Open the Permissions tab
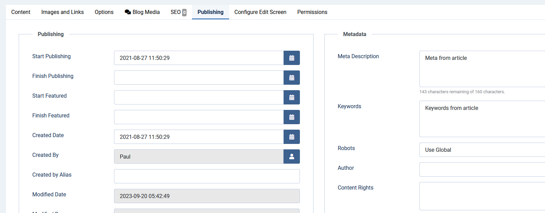Image resolution: width=545 pixels, height=213 pixels. [312, 12]
